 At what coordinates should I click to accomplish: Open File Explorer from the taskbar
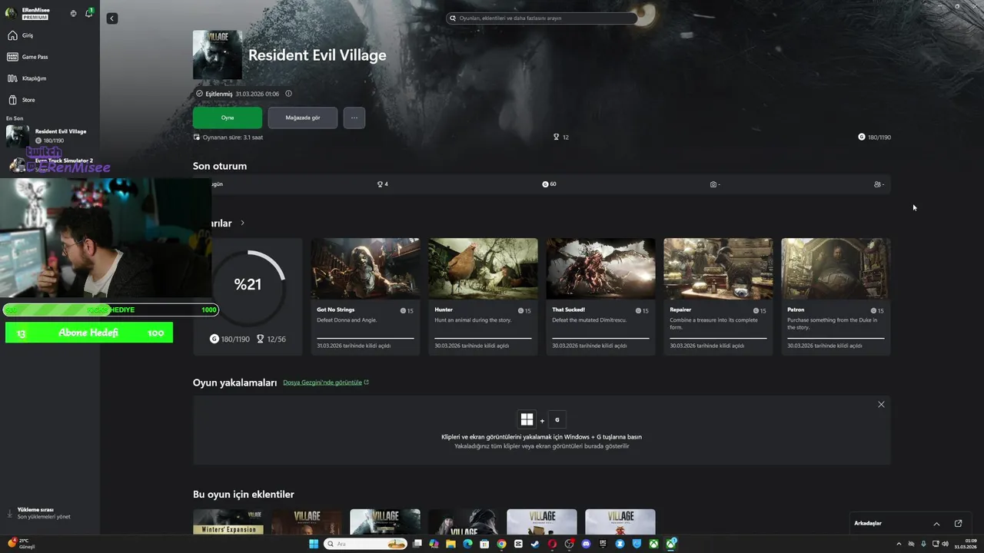(x=450, y=544)
